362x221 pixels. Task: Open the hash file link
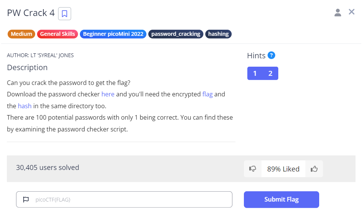[x=25, y=106]
